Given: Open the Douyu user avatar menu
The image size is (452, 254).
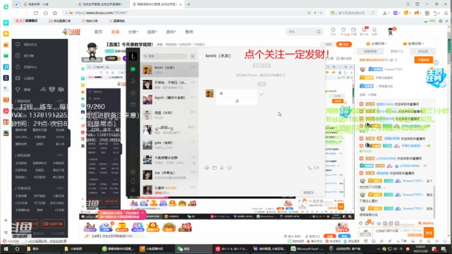Looking at the screenshot, I should point(391,31).
